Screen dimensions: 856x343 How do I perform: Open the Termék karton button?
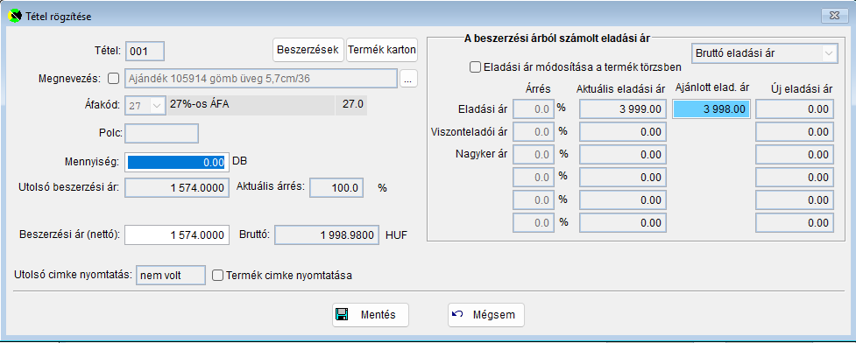tap(382, 50)
